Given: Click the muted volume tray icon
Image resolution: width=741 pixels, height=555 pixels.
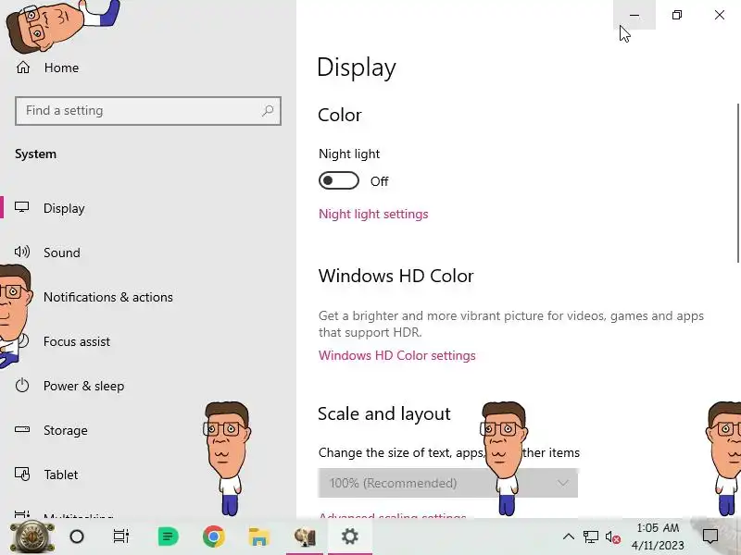Looking at the screenshot, I should pos(613,537).
